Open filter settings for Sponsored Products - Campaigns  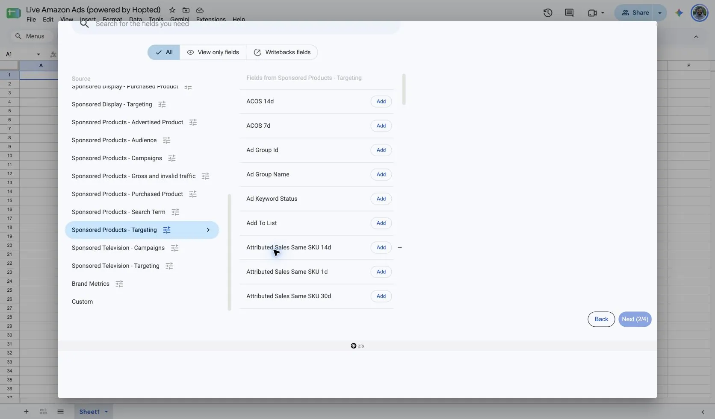(172, 158)
